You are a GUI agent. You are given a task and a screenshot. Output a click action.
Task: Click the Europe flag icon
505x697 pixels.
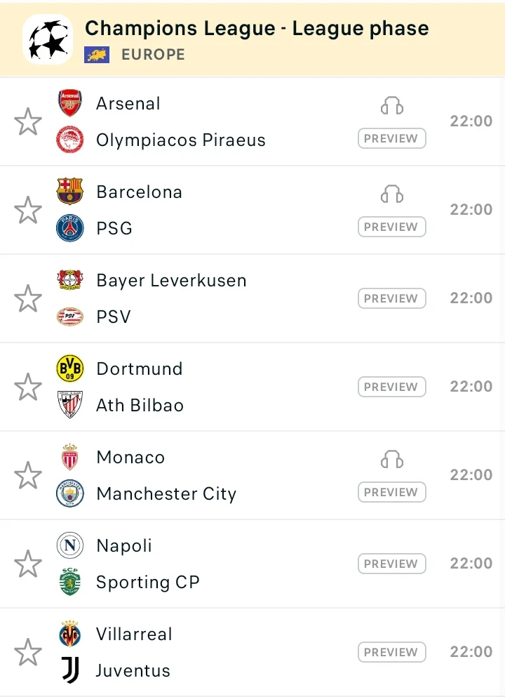[97, 55]
